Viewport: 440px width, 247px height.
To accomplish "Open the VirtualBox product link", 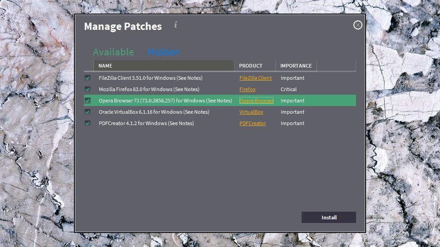I will (x=251, y=112).
